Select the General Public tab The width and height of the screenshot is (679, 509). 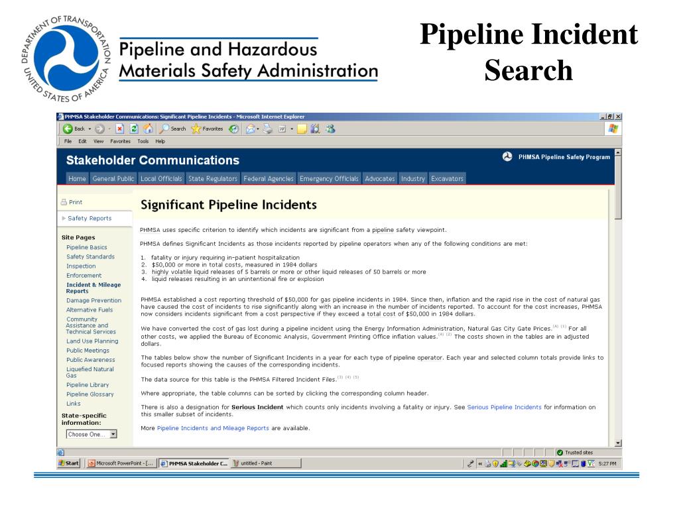click(x=113, y=179)
